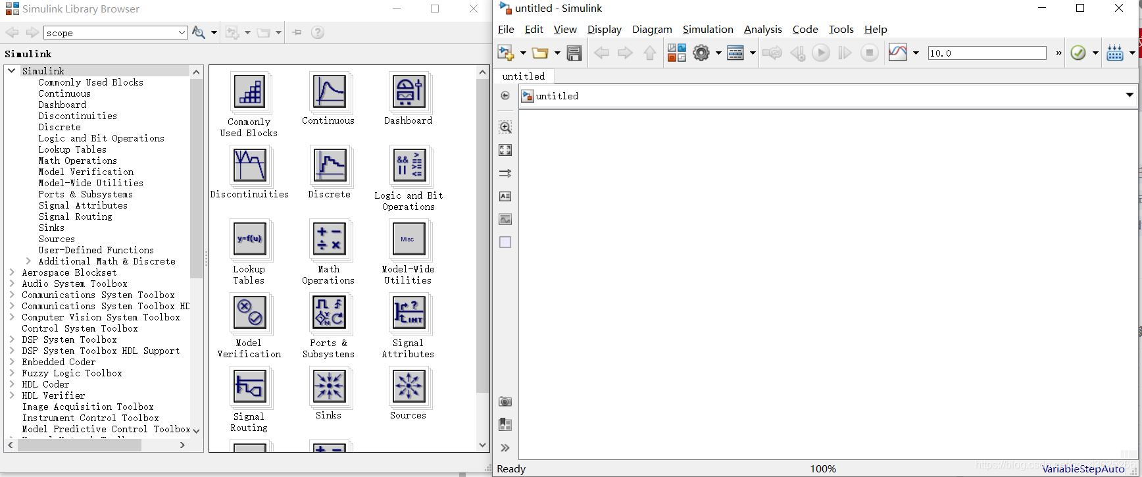
Task: Click the simulation stop time field
Action: tap(987, 53)
